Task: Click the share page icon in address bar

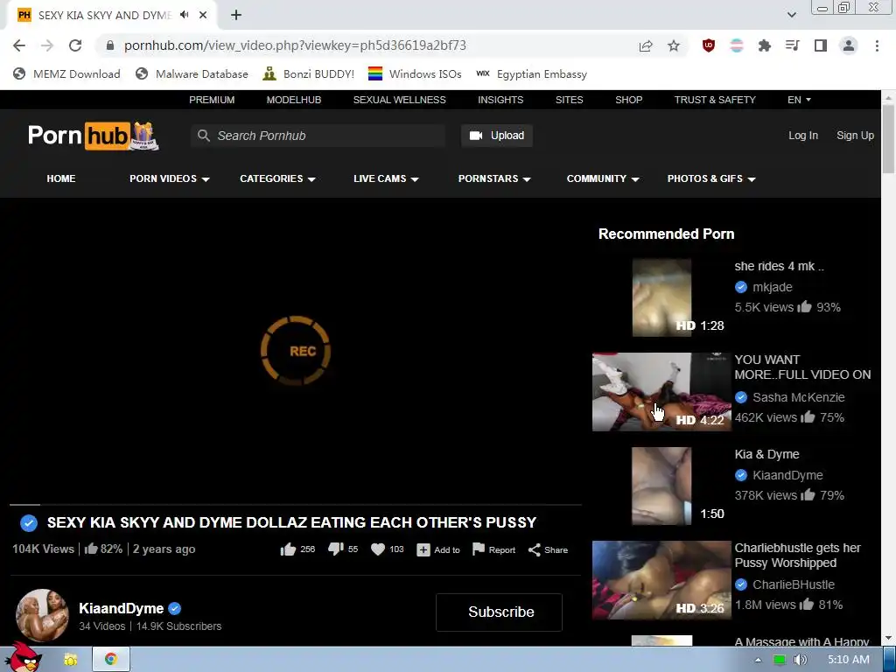Action: (646, 45)
